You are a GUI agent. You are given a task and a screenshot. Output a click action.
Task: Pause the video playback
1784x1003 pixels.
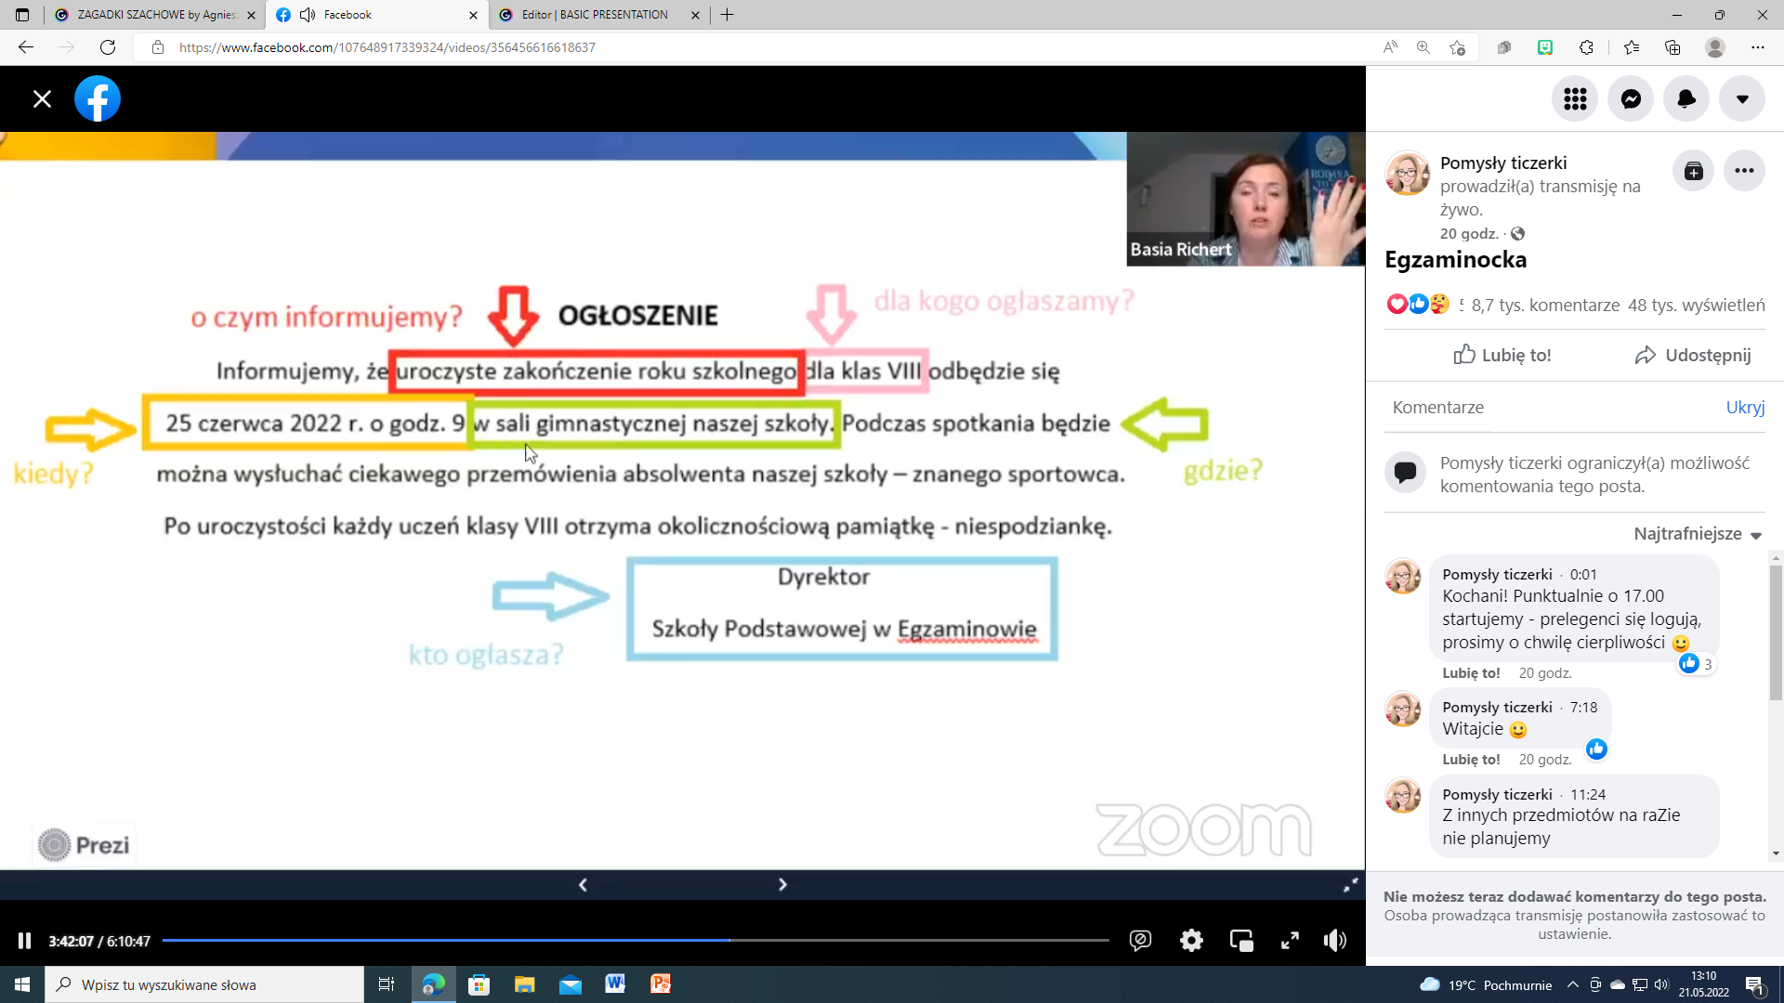click(25, 941)
